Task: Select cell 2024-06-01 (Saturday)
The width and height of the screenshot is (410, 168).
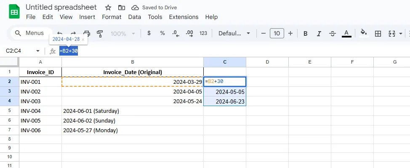Action: point(133,111)
